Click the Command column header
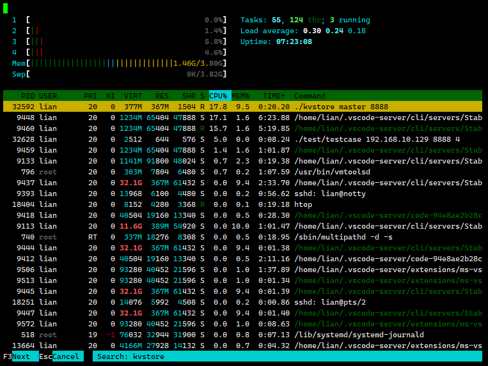488x366 pixels. [310, 96]
